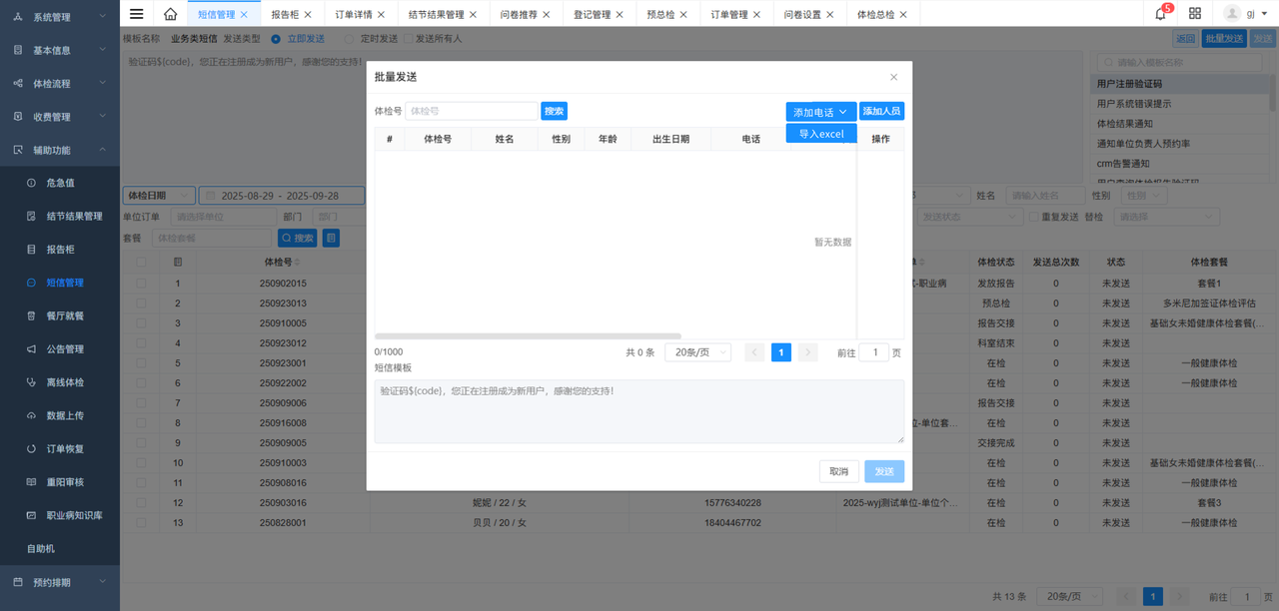Viewport: 1279px width, 611px height.
Task: Open the 20条/页 page size dropdown in dialog
Action: point(699,352)
